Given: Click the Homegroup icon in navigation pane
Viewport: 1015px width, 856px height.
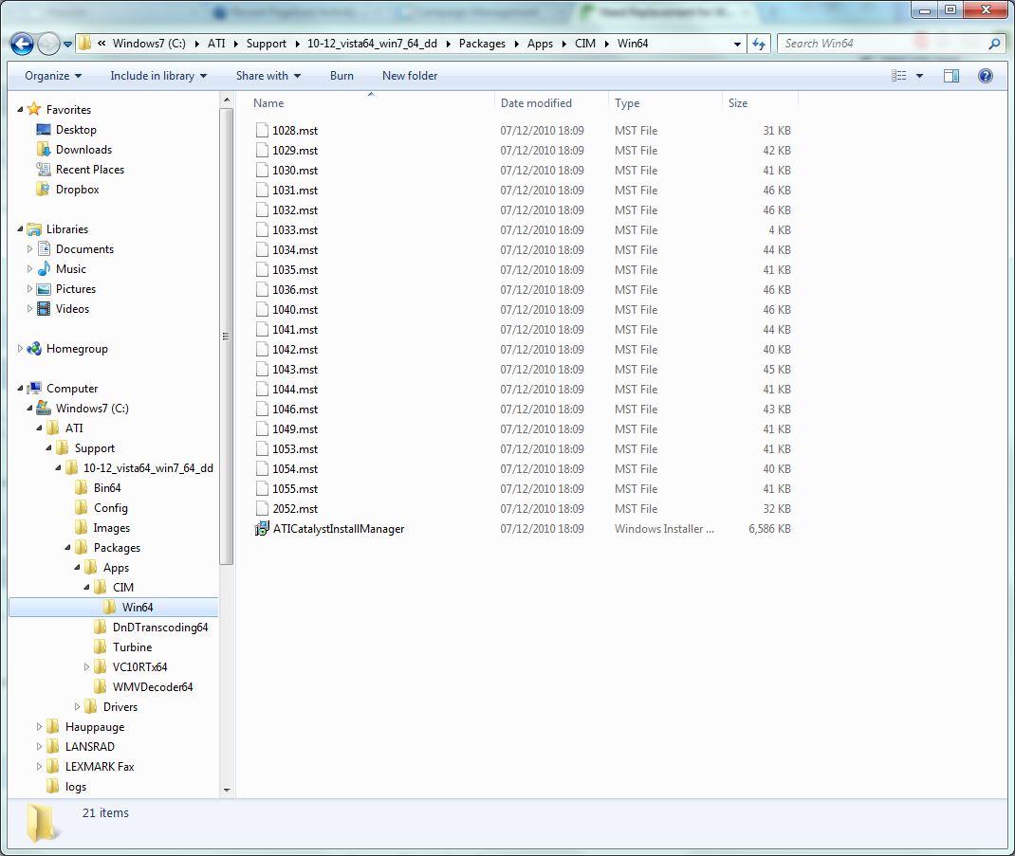Looking at the screenshot, I should click(34, 349).
